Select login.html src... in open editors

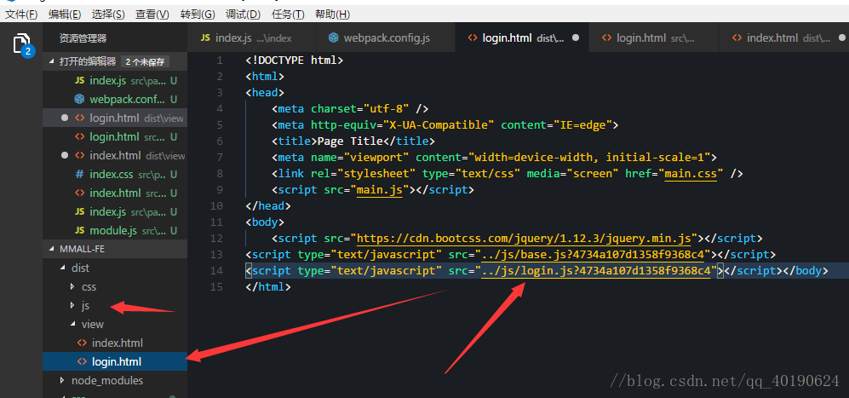coord(115,136)
